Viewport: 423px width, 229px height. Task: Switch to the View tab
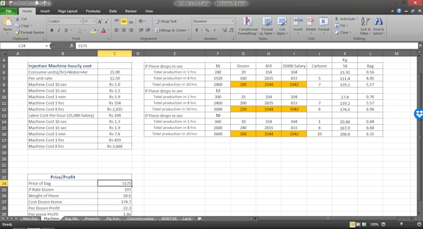149,11
